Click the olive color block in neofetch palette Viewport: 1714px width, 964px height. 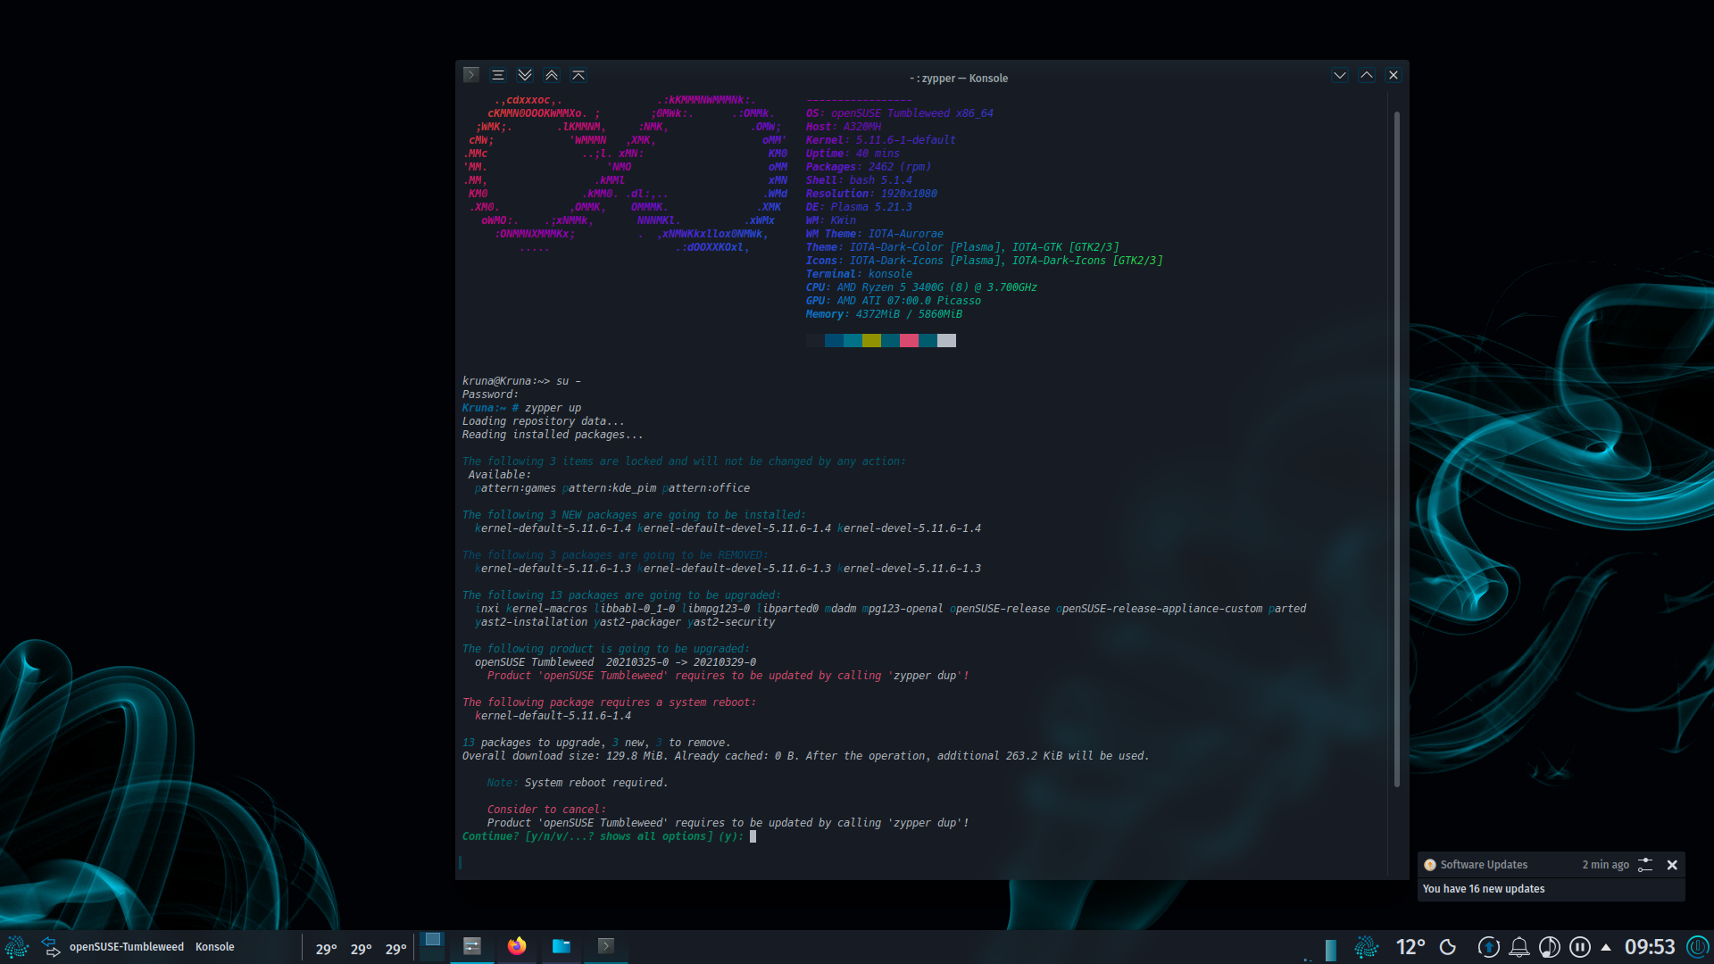871,340
